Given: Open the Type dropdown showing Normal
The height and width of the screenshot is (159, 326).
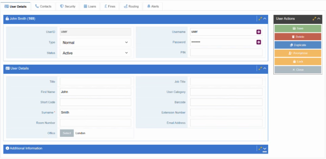Looking at the screenshot, I should click(95, 42).
